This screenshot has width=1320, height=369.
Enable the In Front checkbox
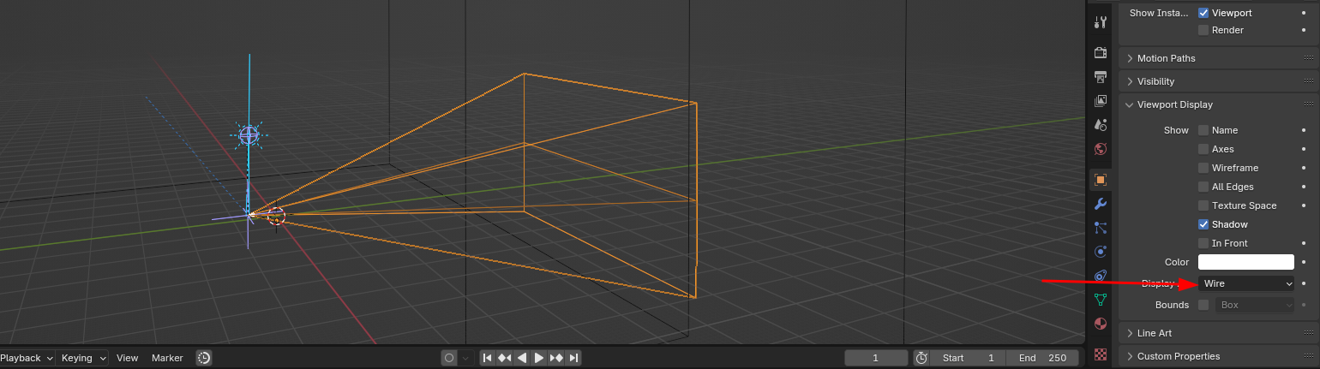1203,243
